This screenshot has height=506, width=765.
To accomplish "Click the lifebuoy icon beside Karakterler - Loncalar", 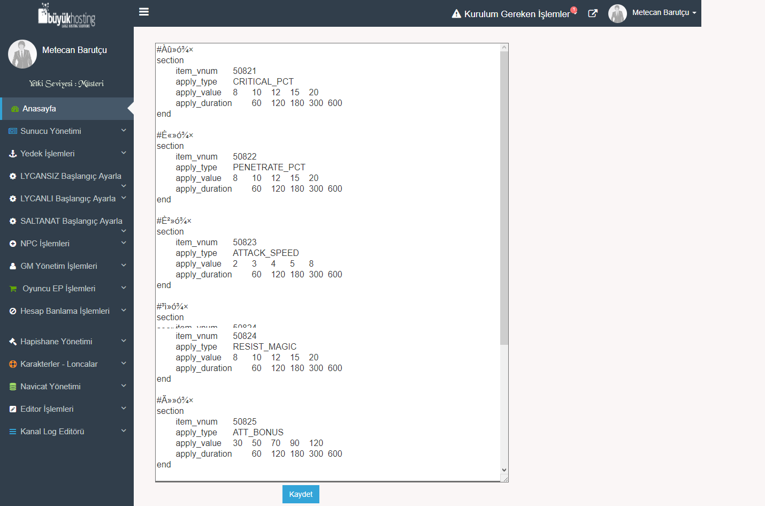I will point(13,364).
